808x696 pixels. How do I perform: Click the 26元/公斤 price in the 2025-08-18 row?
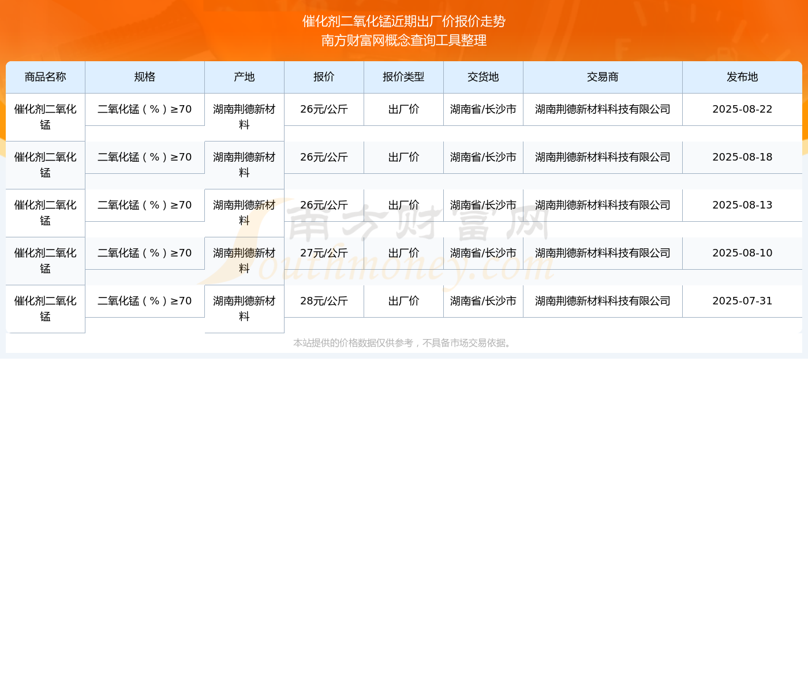click(324, 157)
